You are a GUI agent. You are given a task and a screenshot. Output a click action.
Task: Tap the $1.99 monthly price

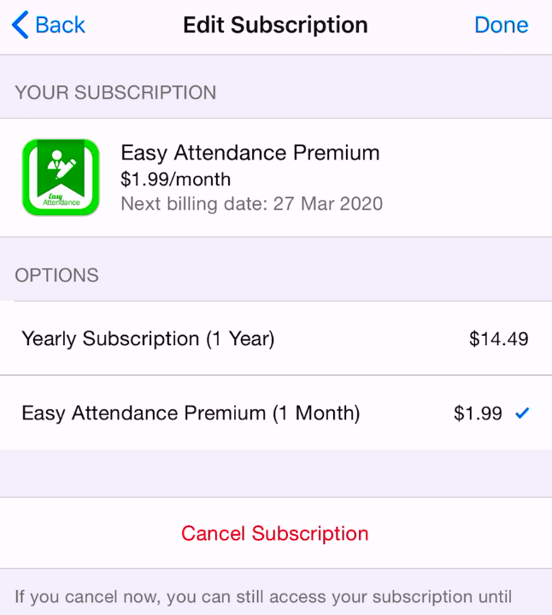coord(478,413)
